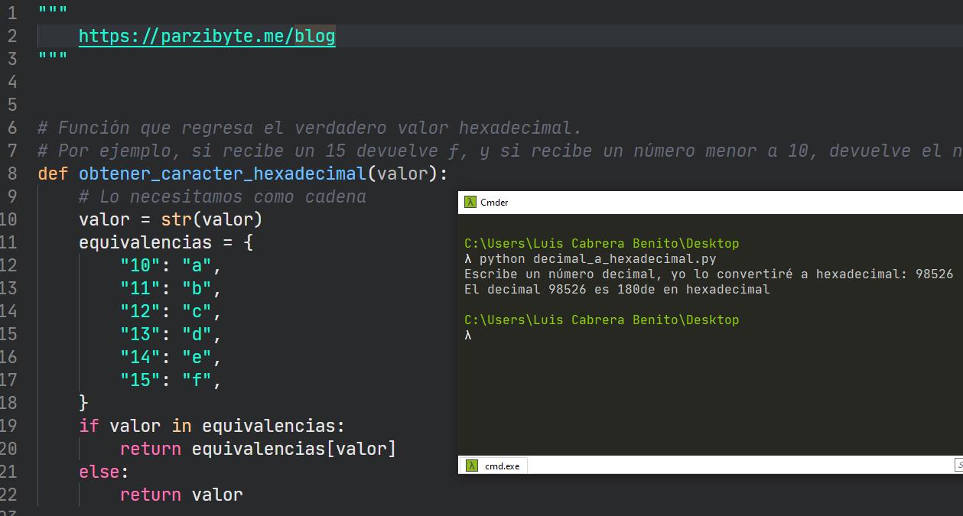Click line number 5 in the gutter
Image resolution: width=963 pixels, height=516 pixels.
pyautogui.click(x=11, y=105)
